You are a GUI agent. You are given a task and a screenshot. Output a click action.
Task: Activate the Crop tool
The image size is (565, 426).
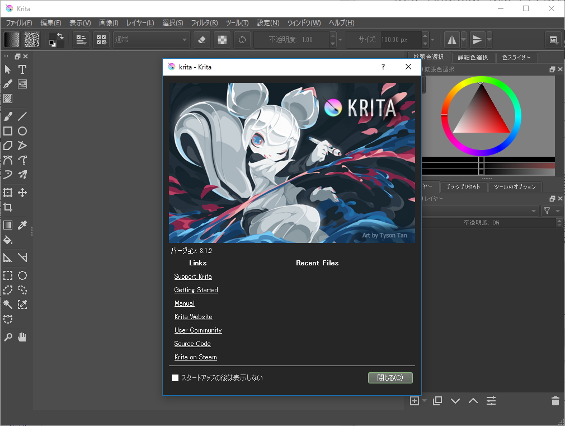pos(7,207)
